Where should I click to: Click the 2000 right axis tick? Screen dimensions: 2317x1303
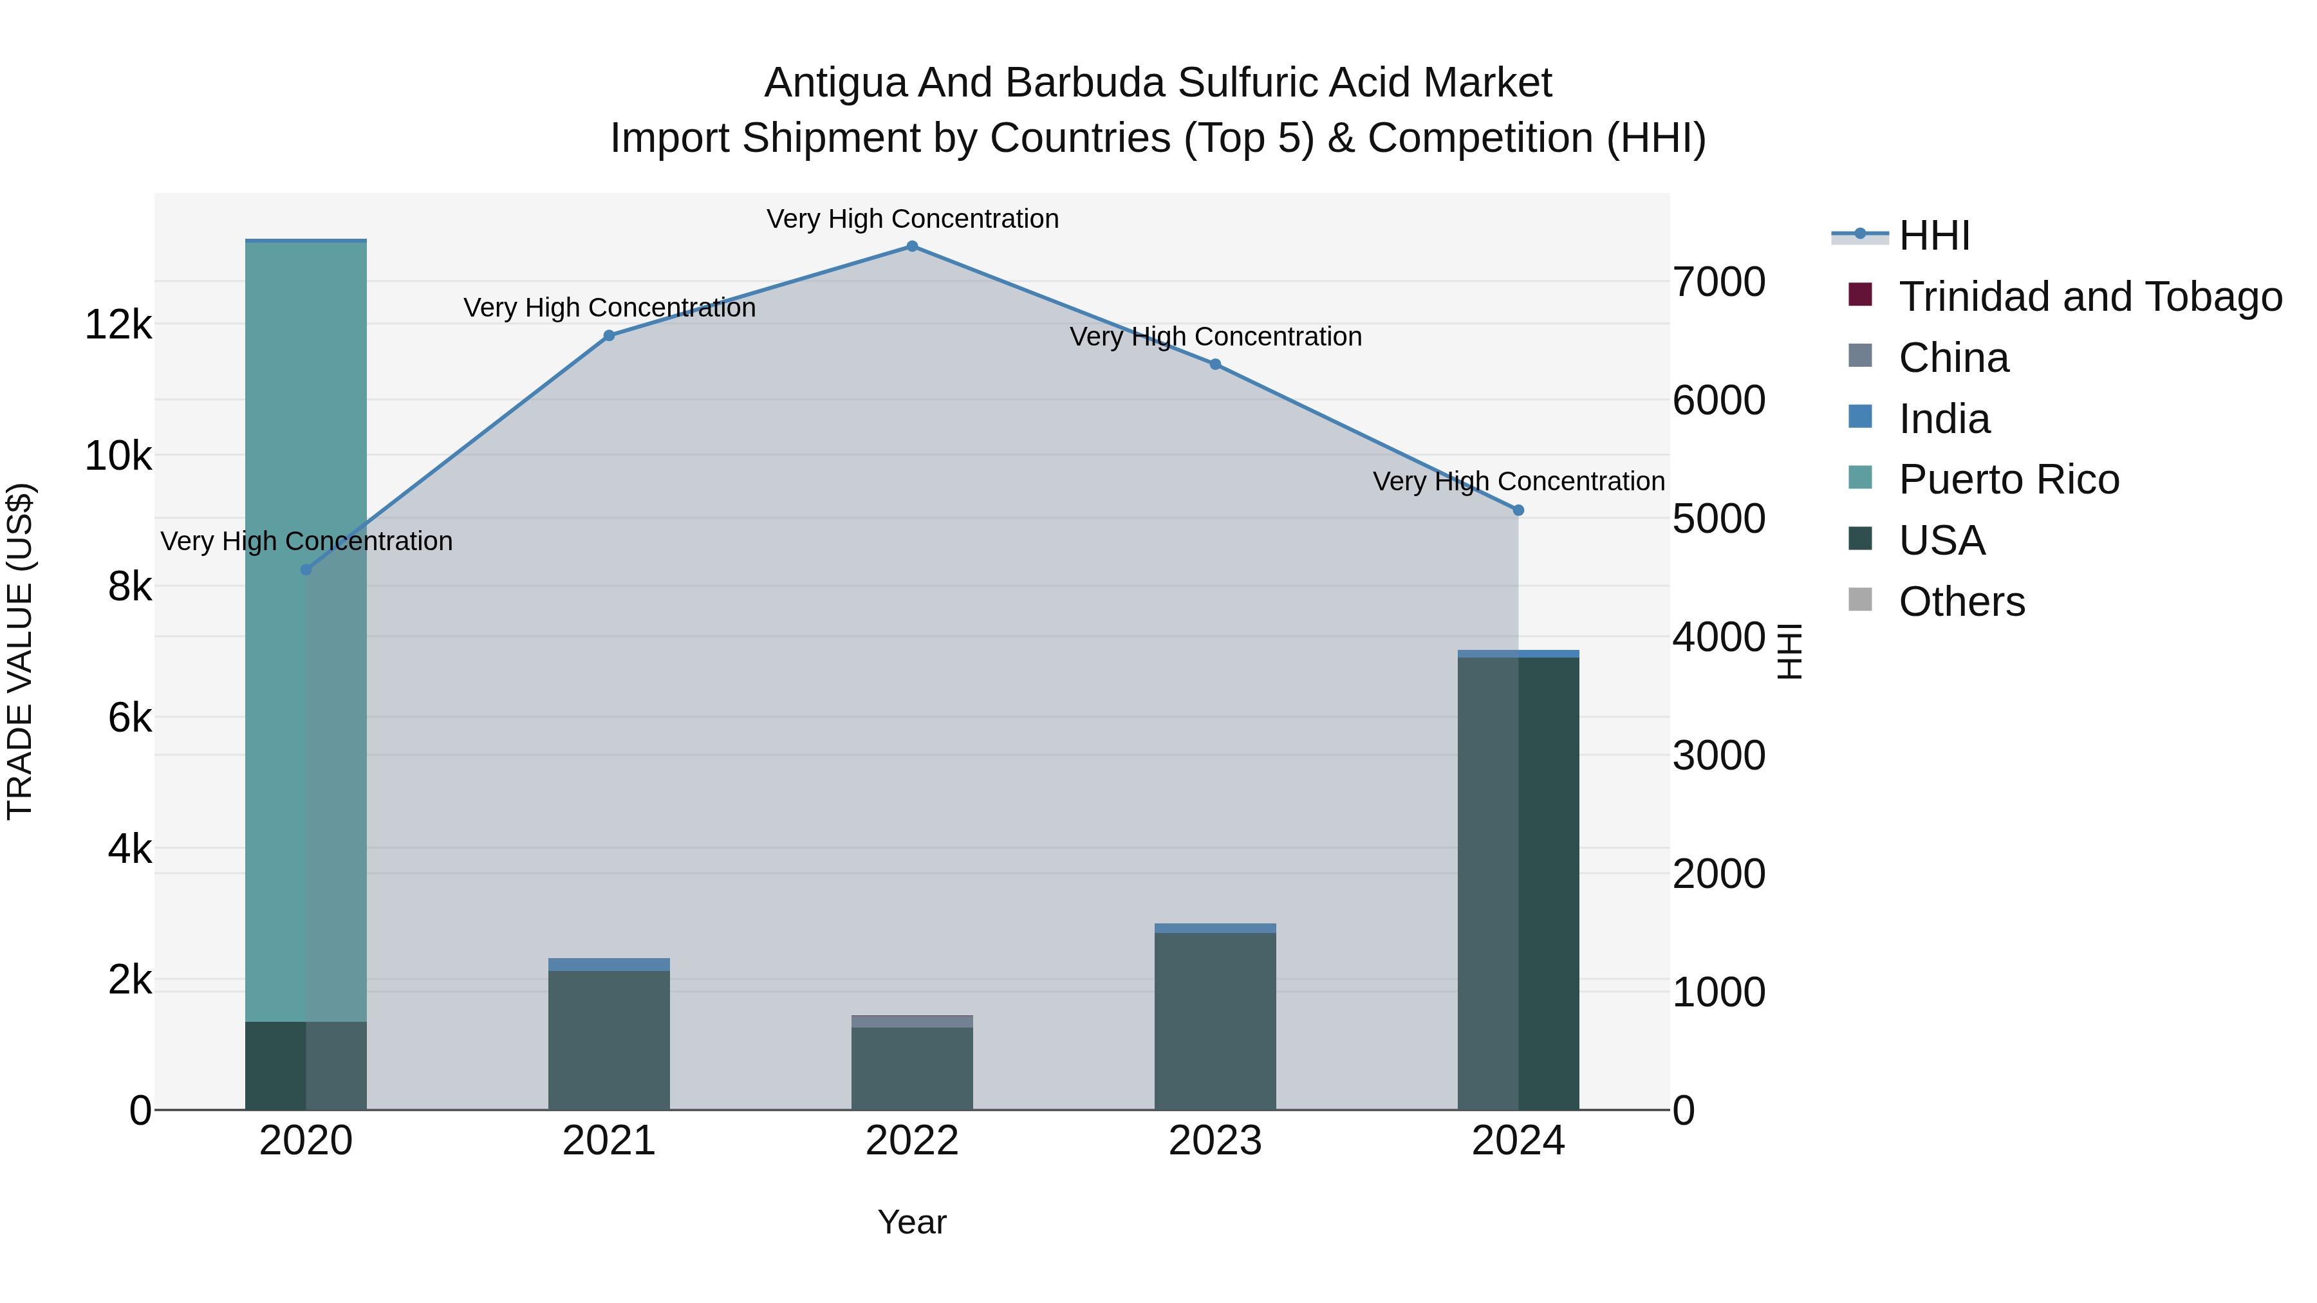click(x=1719, y=874)
